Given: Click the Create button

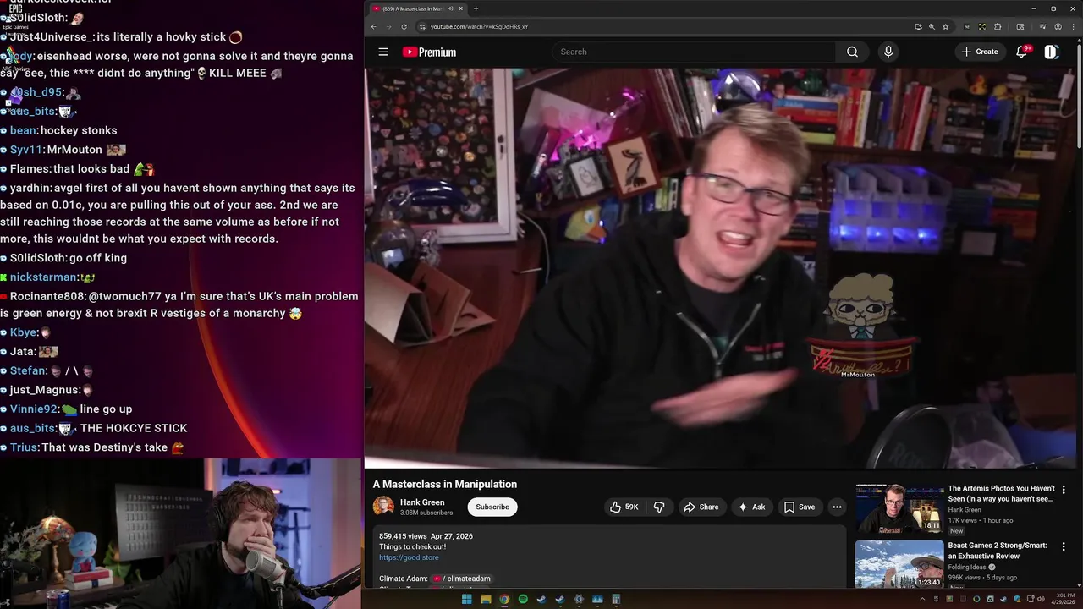Looking at the screenshot, I should click(980, 52).
